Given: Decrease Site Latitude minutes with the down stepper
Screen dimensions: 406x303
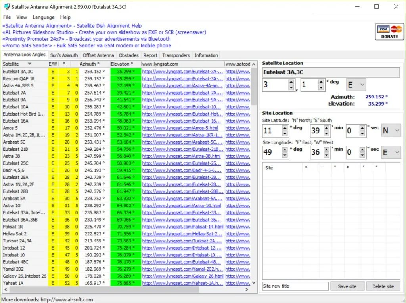Looking at the screenshot, I should (327, 134).
